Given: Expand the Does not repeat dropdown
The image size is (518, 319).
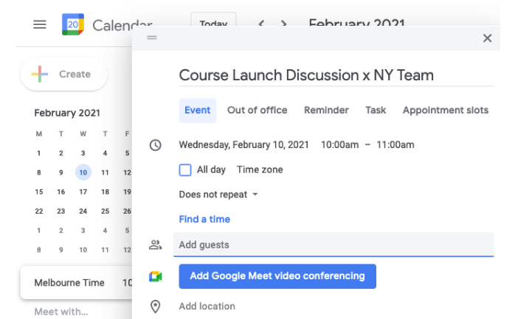Looking at the screenshot, I should [218, 194].
